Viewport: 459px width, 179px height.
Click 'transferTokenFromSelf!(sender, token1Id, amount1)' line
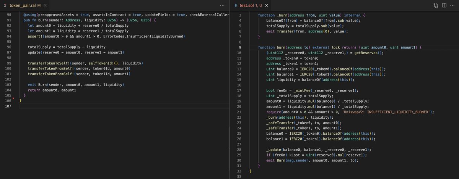coord(79,74)
